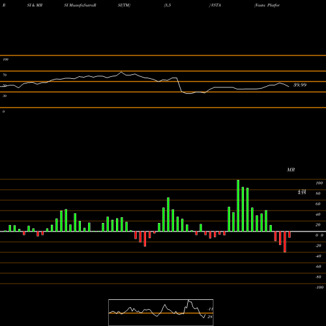Click the value -11 in mini chart
Image resolution: width=326 pixels, height=326 pixels.
pos(210,309)
